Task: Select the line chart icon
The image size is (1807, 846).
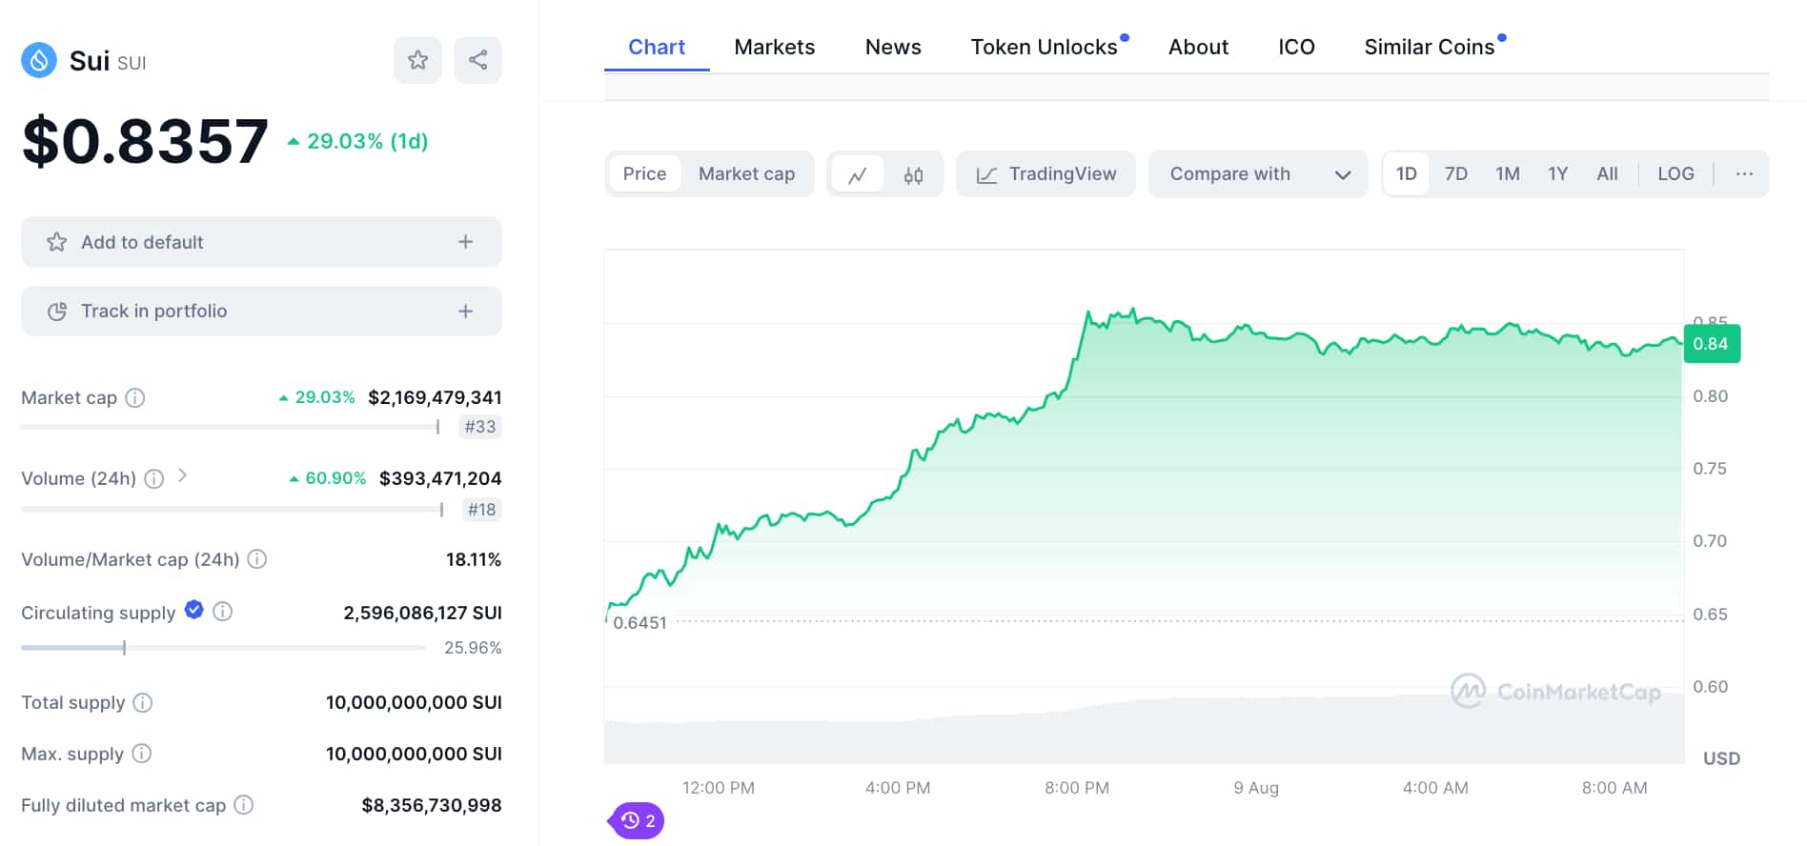Action: click(857, 173)
